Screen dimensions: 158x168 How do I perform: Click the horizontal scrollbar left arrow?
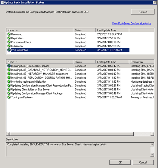click(8, 134)
